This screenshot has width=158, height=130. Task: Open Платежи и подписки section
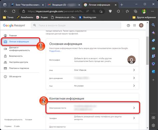tap(19, 68)
